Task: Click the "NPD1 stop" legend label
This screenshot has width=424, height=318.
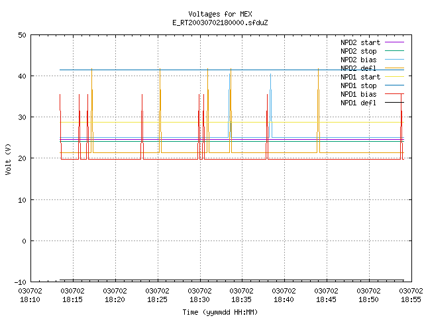Action: coord(358,85)
